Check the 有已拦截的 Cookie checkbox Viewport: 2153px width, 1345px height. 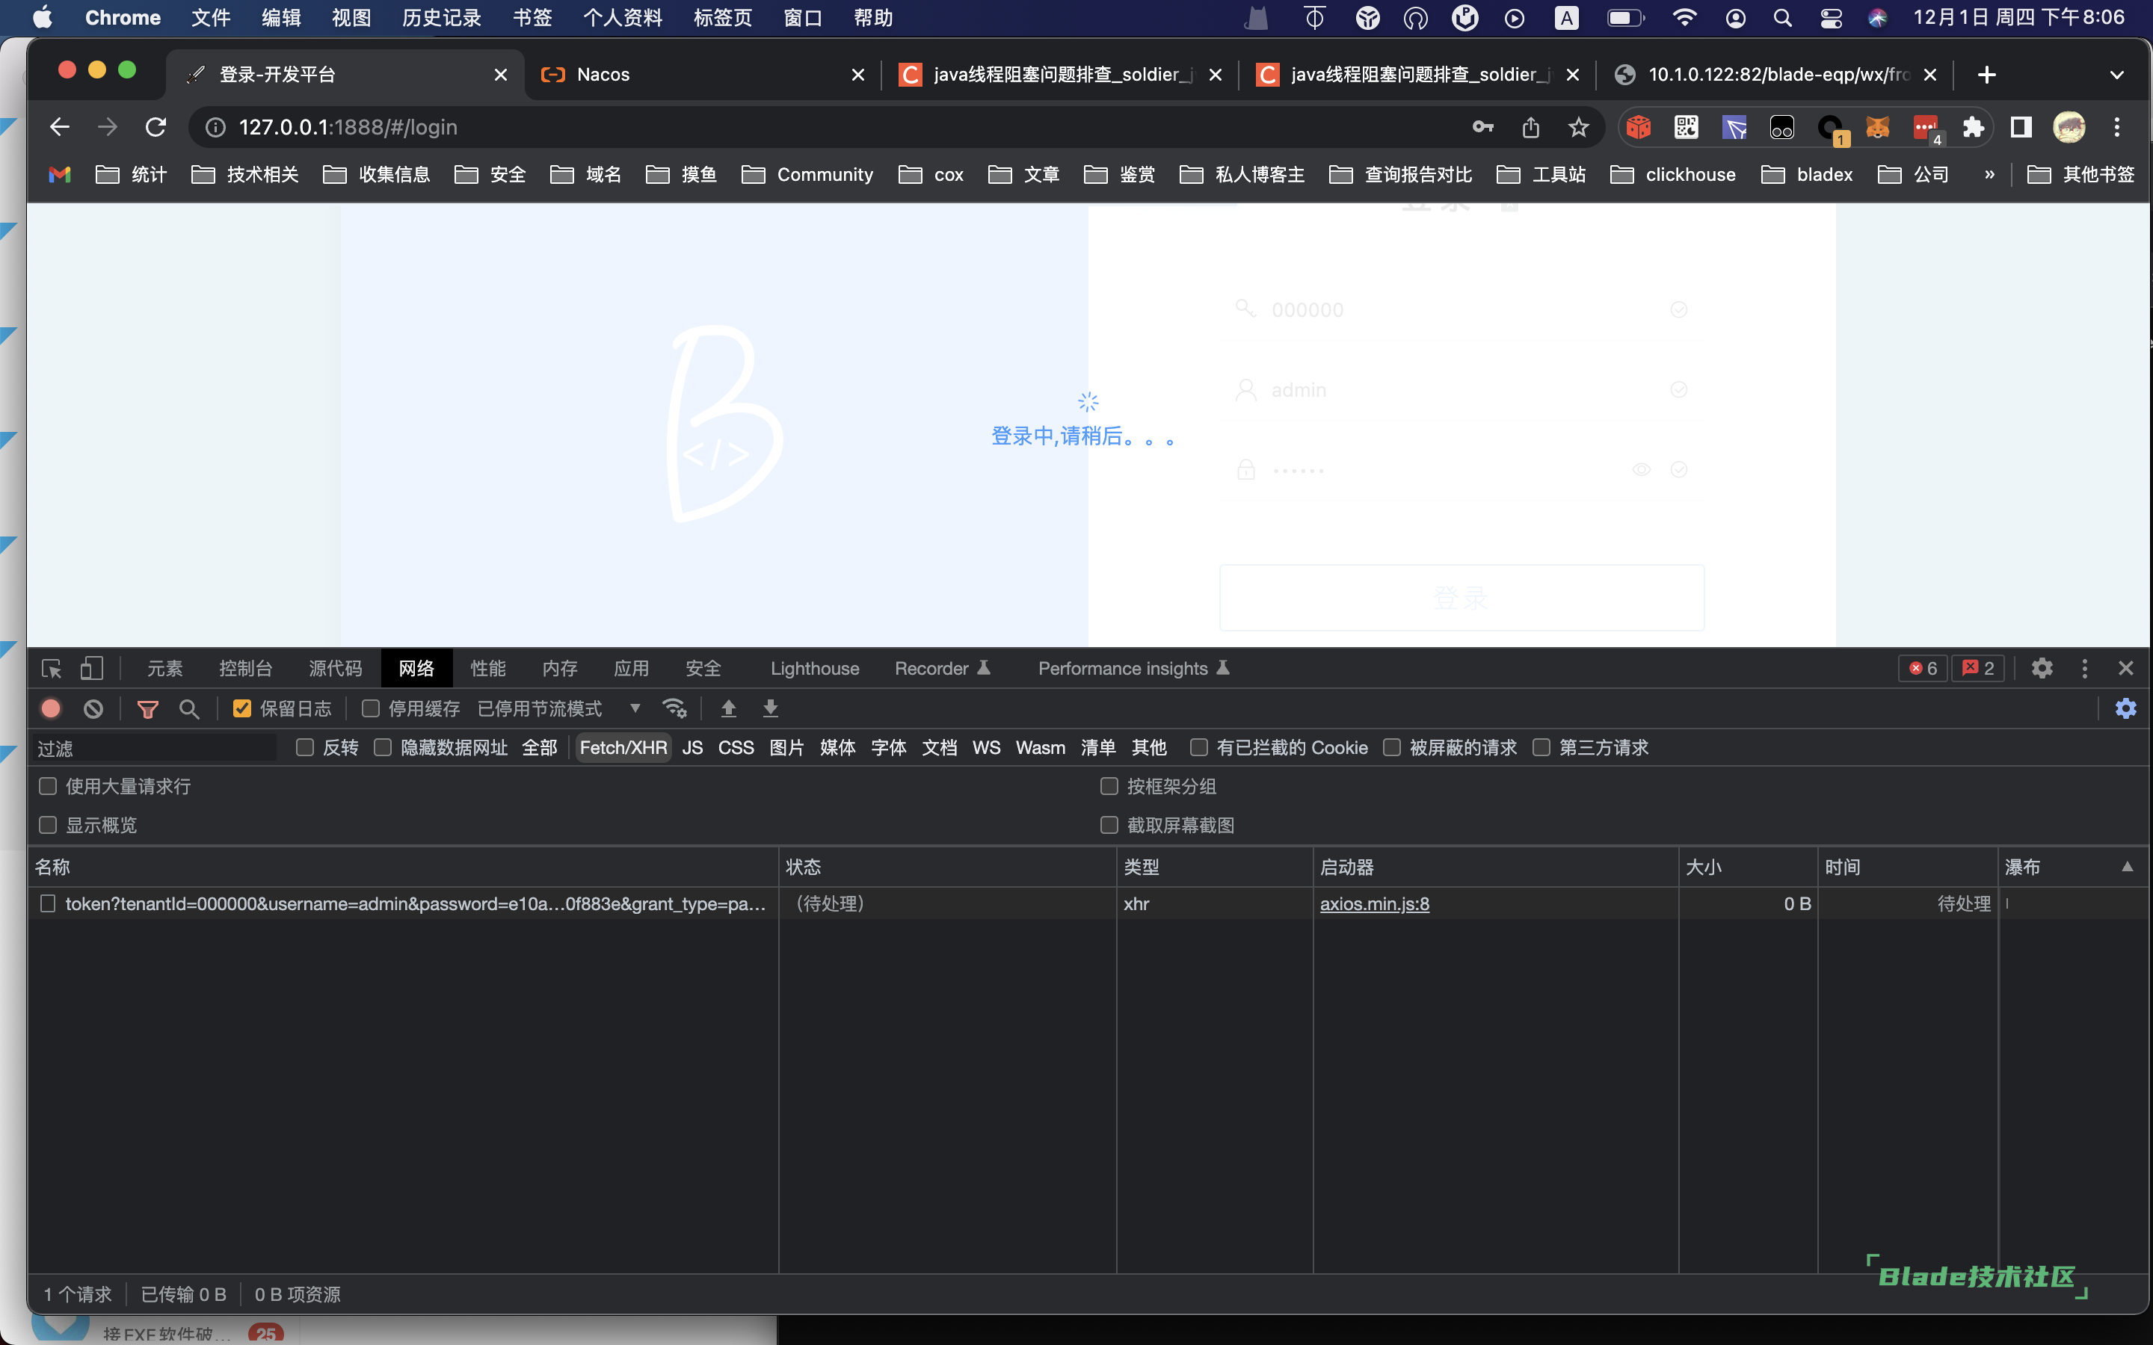pos(1199,747)
